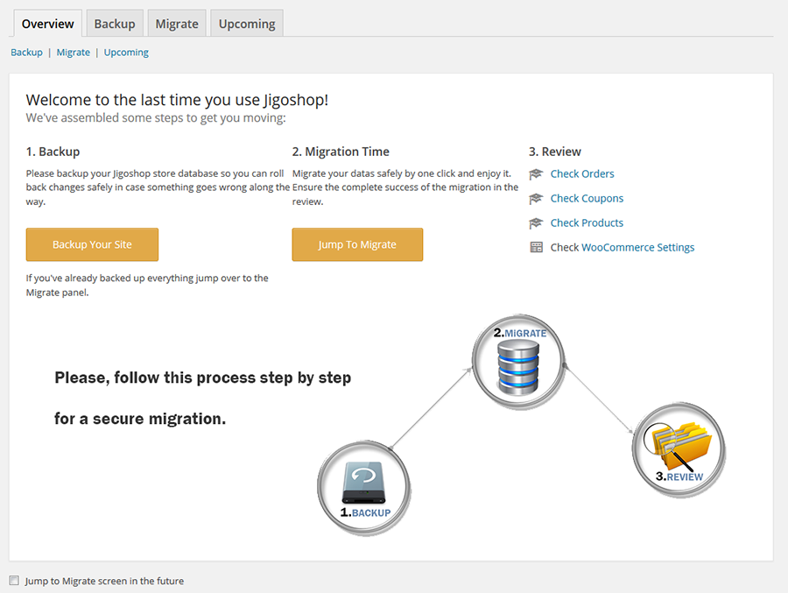Open the WooCommerce Settings link

[637, 248]
